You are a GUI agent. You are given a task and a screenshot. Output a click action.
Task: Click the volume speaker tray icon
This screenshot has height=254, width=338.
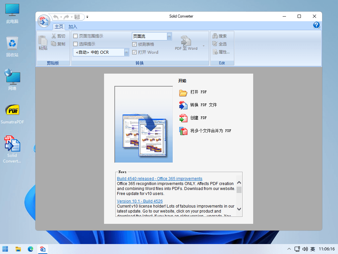pyautogui.click(x=305, y=249)
